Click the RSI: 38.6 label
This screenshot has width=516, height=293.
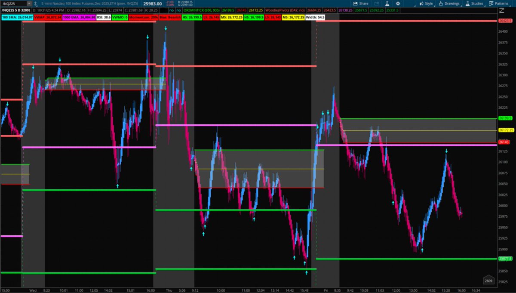(x=104, y=17)
